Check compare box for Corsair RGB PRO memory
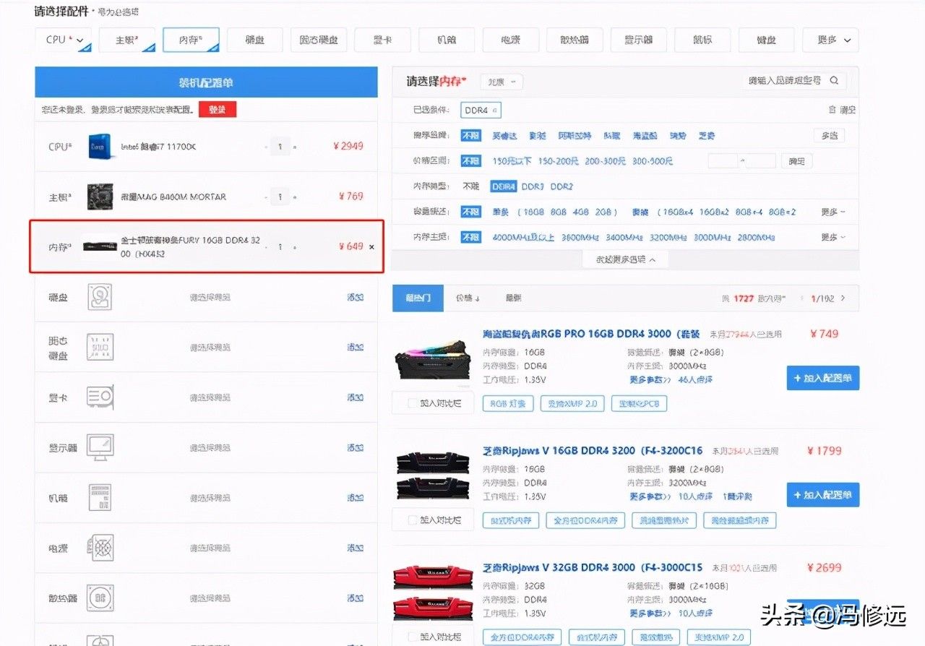The width and height of the screenshot is (925, 646). (x=413, y=403)
